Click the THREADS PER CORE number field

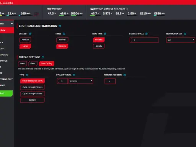[110, 81]
